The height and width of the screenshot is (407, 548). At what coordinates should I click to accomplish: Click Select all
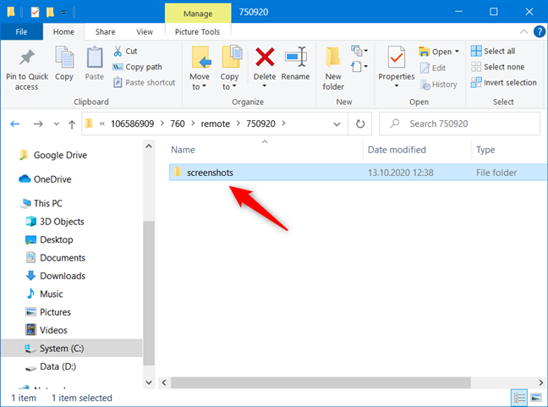[493, 51]
